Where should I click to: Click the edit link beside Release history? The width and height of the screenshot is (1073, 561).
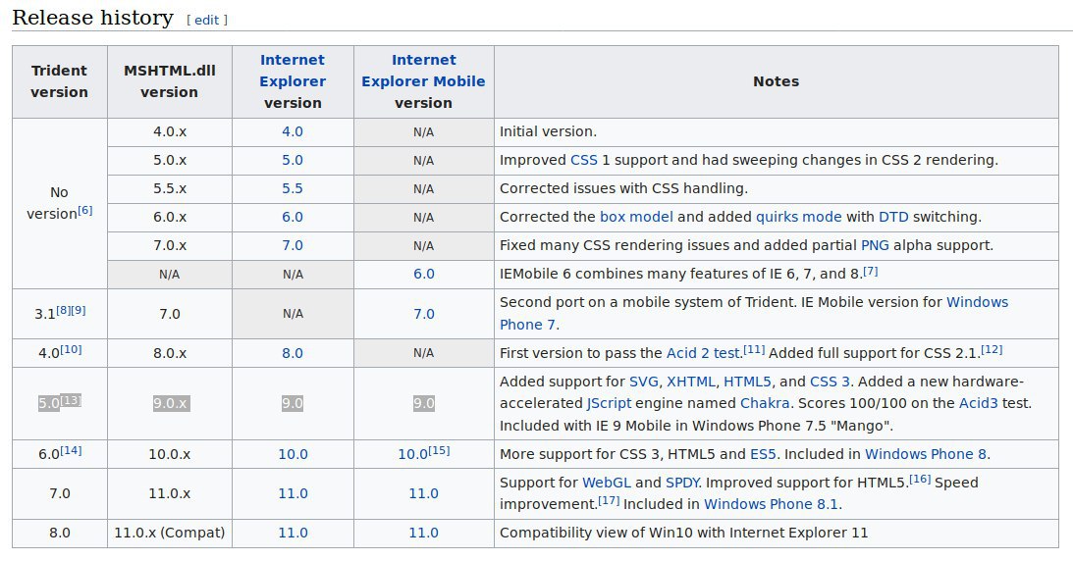[206, 20]
